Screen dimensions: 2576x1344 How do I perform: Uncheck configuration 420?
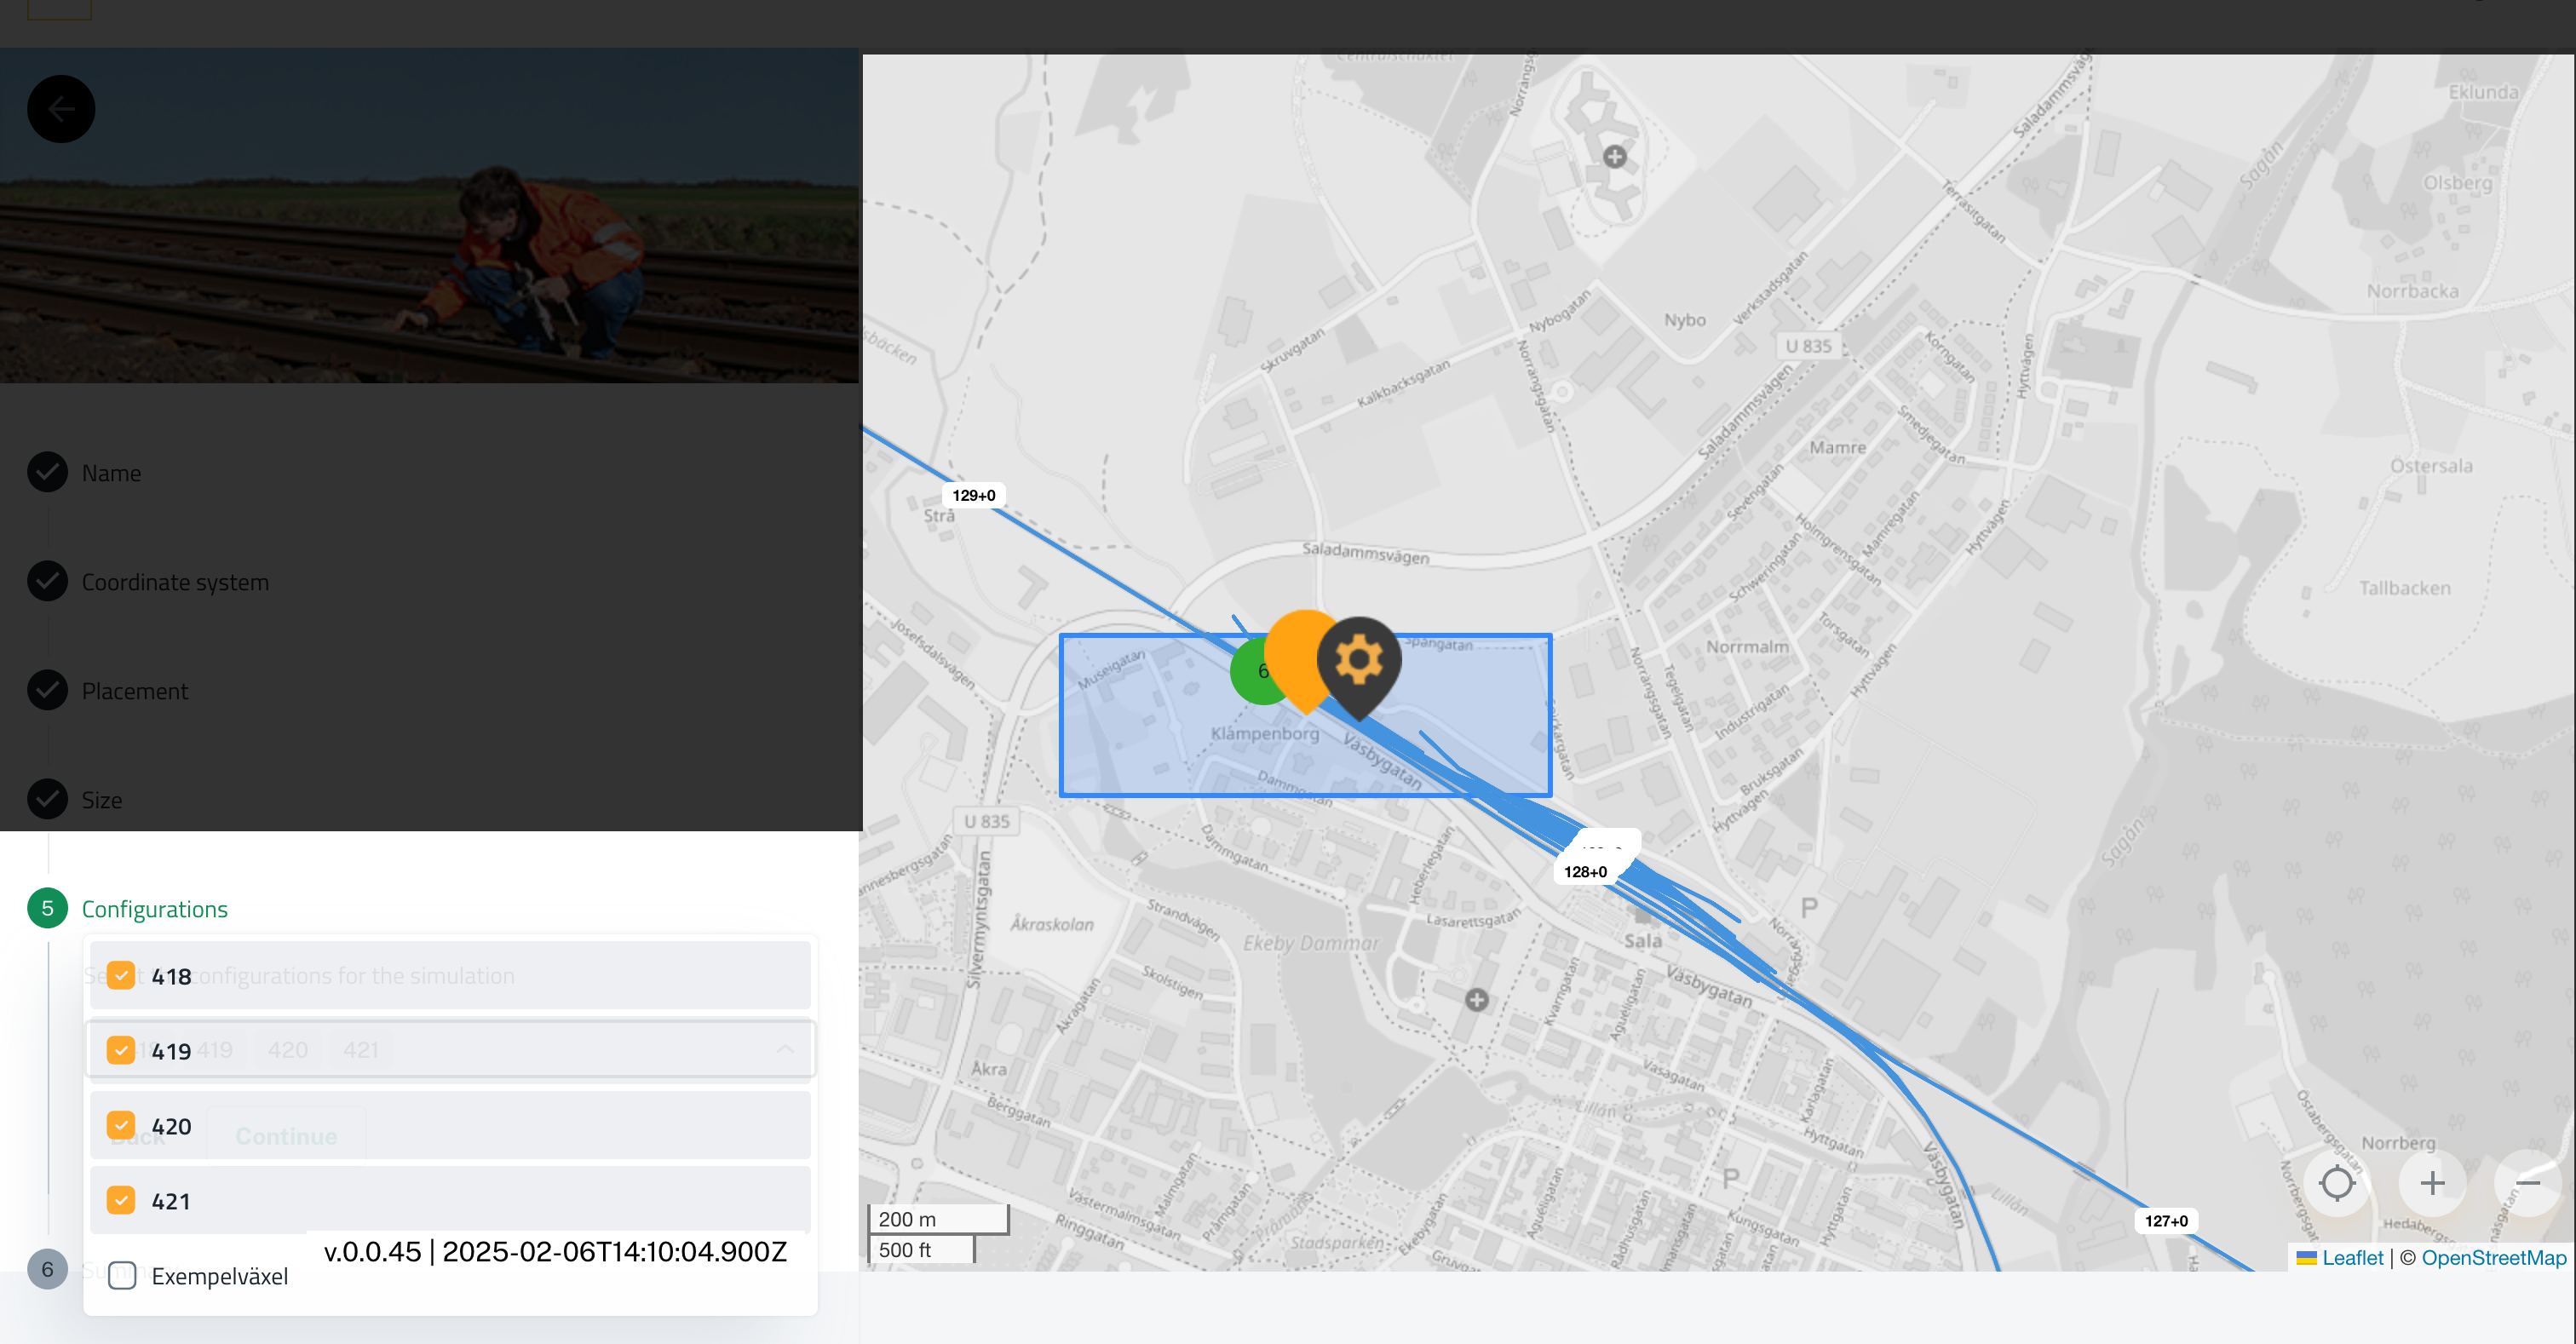click(121, 1126)
